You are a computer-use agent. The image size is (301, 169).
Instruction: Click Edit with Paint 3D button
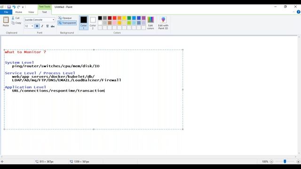(x=163, y=23)
